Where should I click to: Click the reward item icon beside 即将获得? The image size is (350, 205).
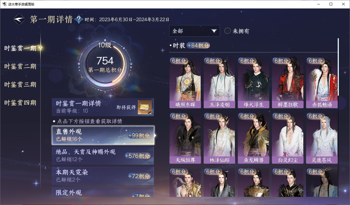click(x=145, y=107)
